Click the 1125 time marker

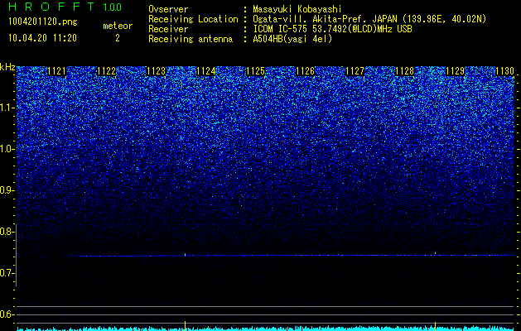coord(256,71)
